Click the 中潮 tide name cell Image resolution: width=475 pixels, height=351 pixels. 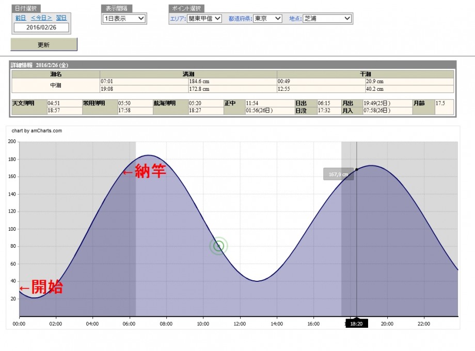pos(56,85)
